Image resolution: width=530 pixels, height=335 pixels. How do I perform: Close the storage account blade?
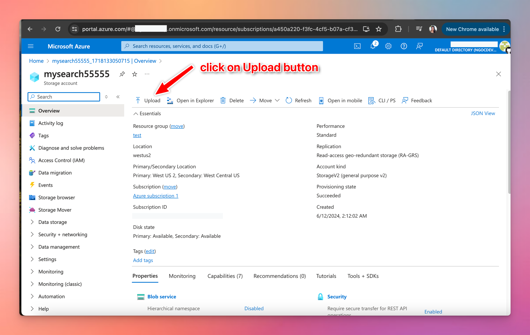tap(498, 74)
